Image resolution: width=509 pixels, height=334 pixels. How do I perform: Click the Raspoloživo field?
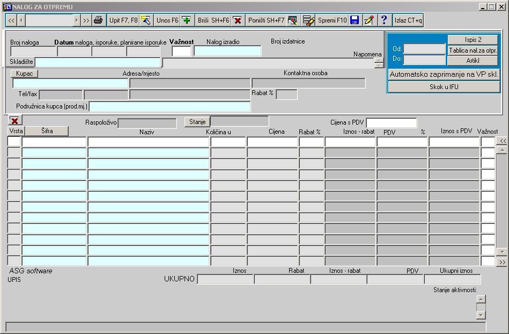coord(147,123)
